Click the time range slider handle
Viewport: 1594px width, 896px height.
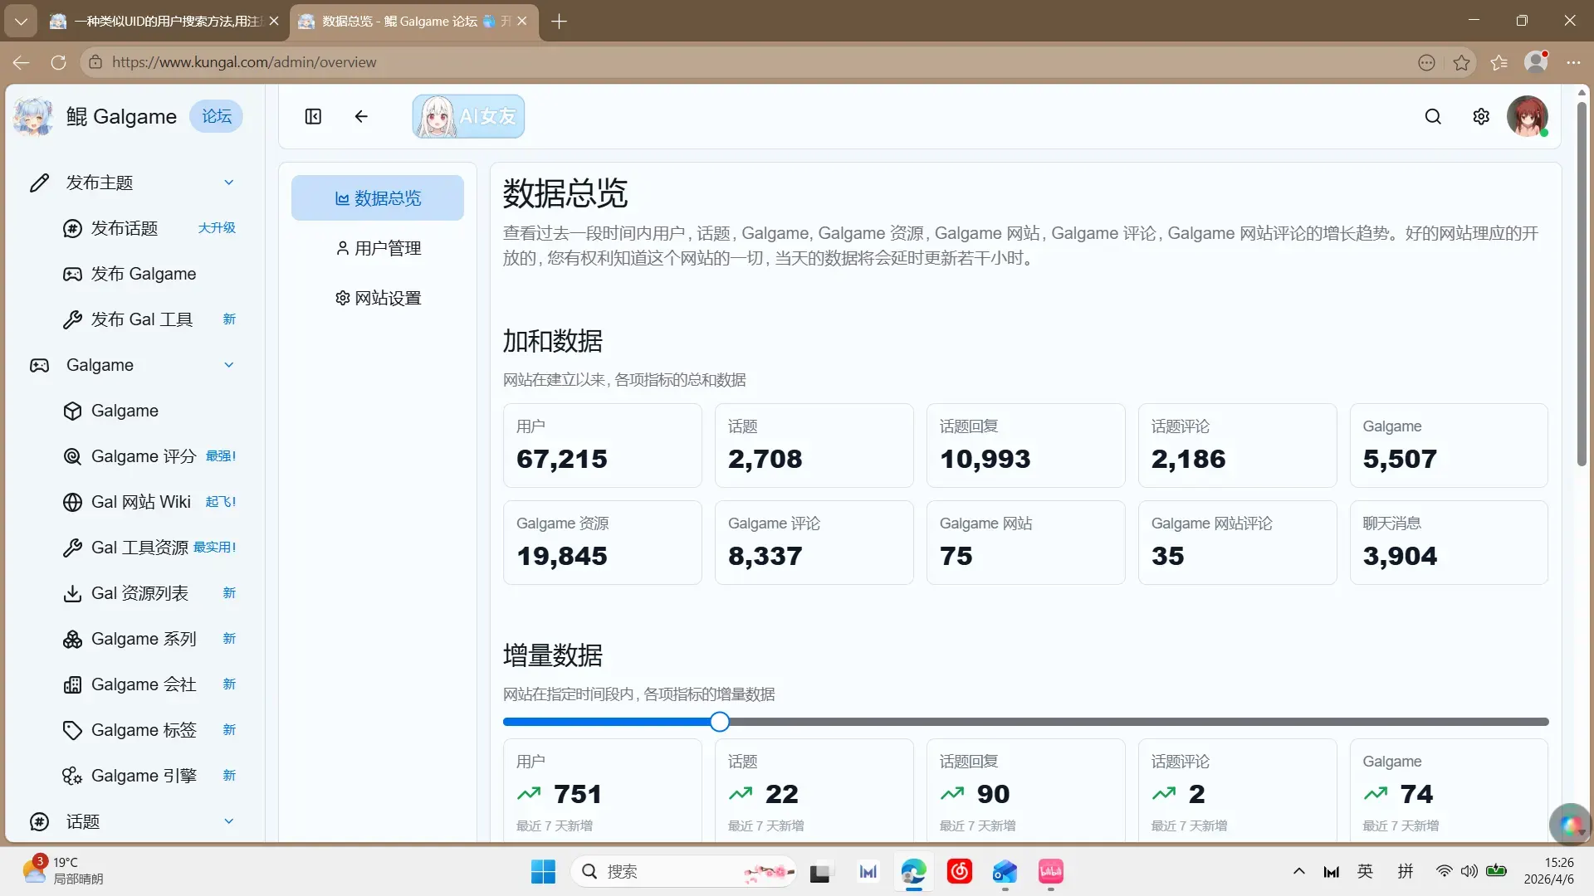(x=720, y=722)
